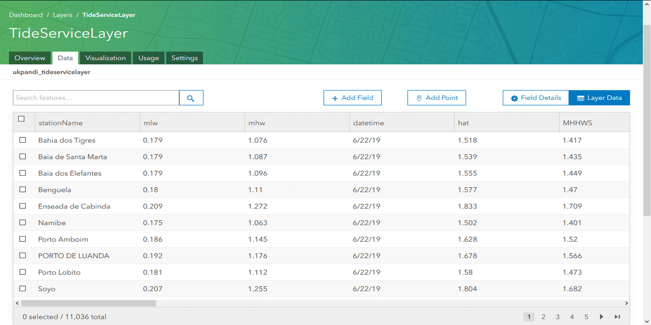Screen dimensions: 651x325
Task: Go to page 3
Action: click(x=558, y=317)
